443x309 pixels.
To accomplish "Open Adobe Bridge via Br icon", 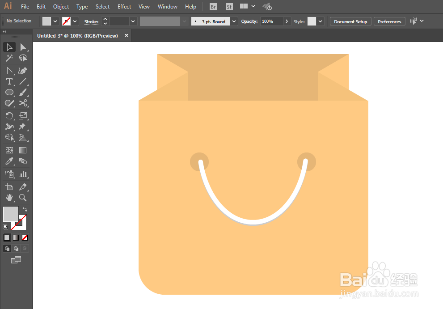I will 213,7.
